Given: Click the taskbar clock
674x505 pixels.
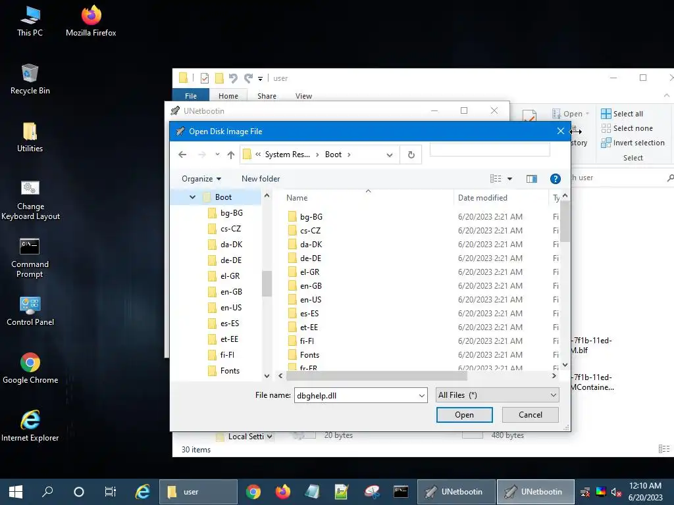Looking at the screenshot, I should (x=645, y=492).
